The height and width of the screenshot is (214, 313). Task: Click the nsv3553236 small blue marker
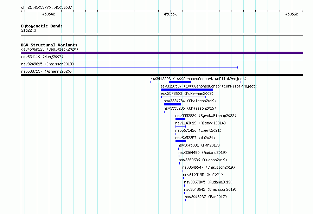[164, 112]
